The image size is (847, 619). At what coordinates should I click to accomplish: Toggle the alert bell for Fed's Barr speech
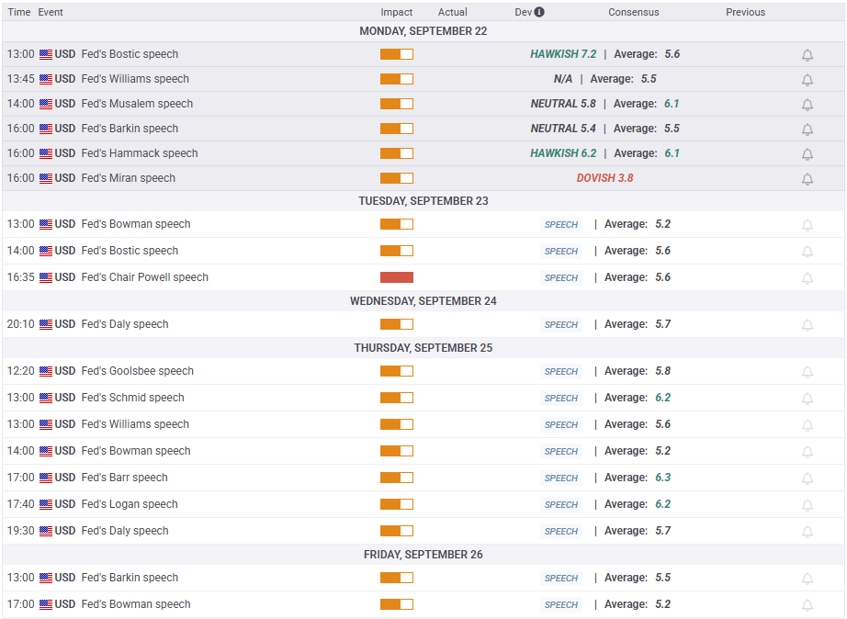(x=807, y=478)
